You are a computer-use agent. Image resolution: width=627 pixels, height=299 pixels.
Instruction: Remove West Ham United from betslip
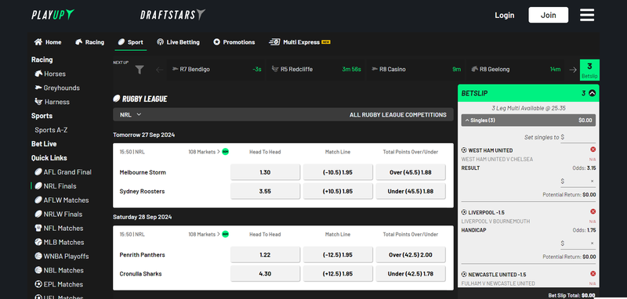coord(593,149)
